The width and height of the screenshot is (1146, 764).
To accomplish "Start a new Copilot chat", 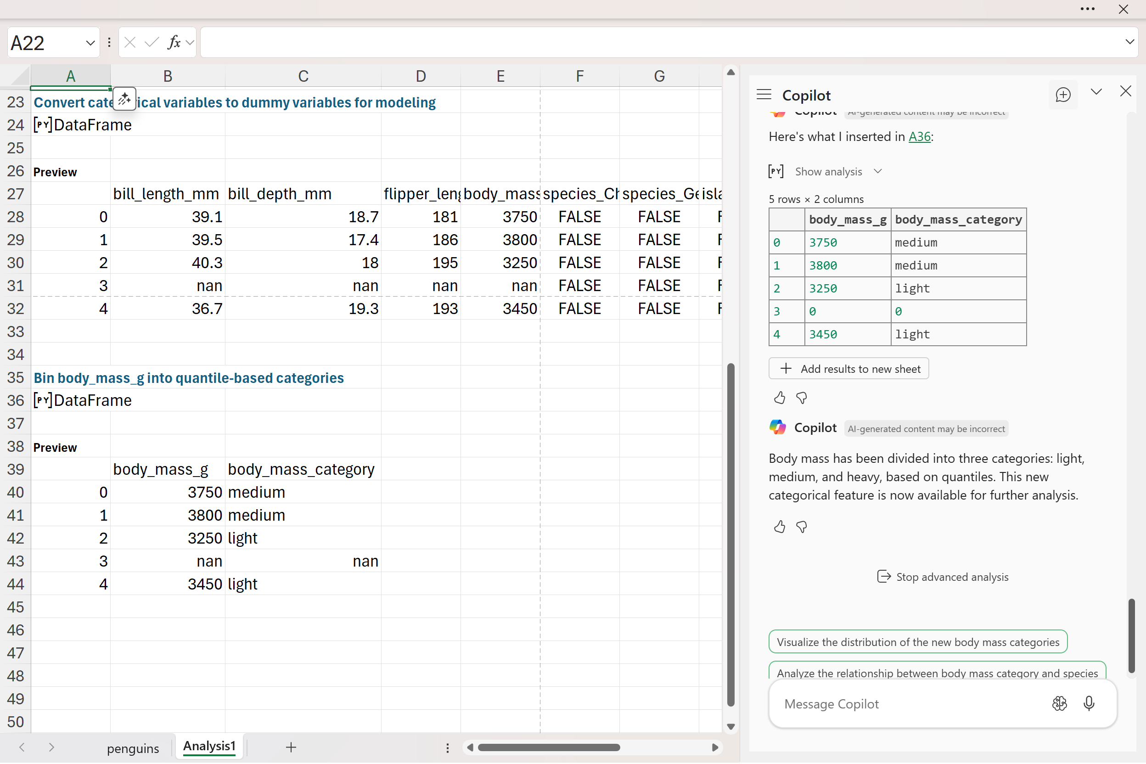I will pyautogui.click(x=1063, y=95).
